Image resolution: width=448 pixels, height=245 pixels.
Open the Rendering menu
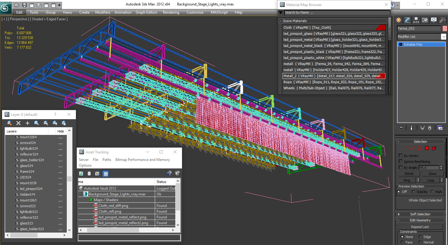(x=171, y=12)
